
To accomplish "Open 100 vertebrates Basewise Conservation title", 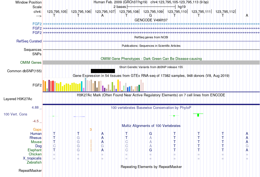I will [151, 108].
